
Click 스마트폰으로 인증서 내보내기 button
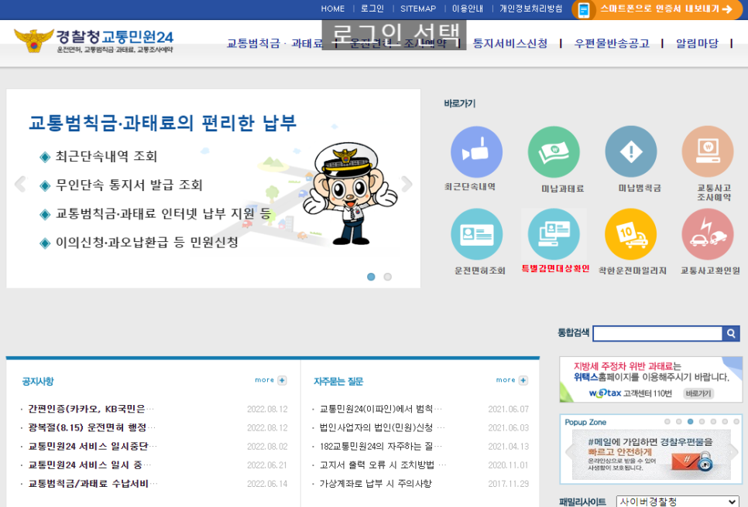click(657, 9)
